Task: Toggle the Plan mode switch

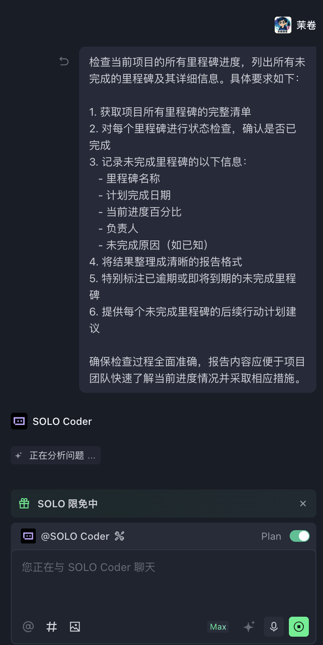Action: tap(300, 536)
